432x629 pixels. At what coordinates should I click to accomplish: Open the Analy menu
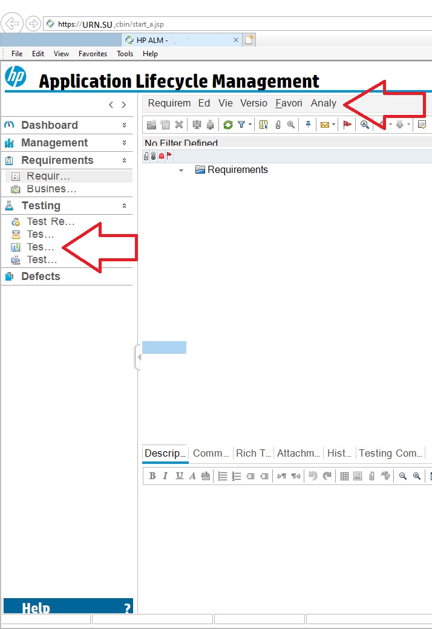324,103
